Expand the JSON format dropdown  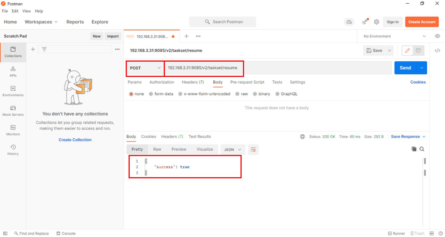coord(233,149)
